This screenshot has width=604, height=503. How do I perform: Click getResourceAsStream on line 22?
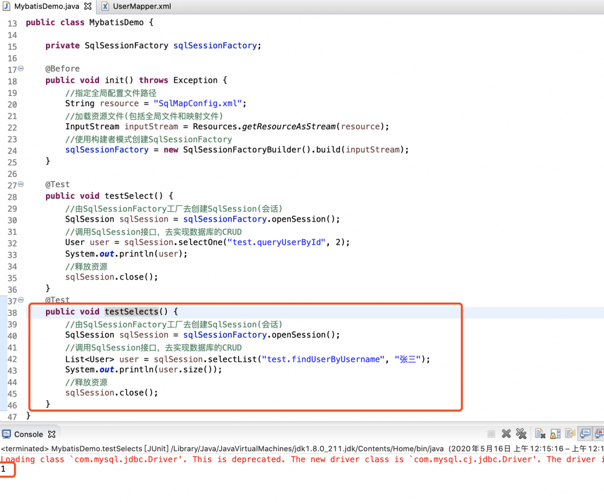point(288,126)
